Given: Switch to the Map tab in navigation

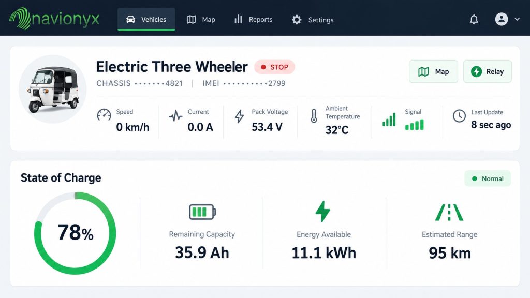Looking at the screenshot, I should 201,20.
